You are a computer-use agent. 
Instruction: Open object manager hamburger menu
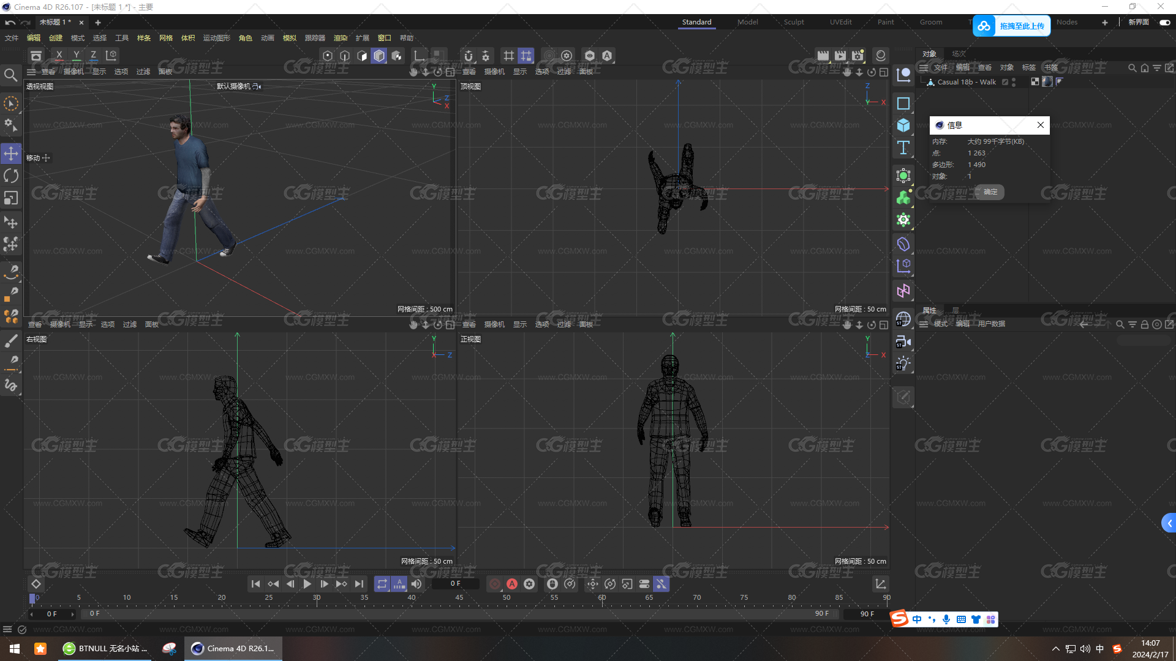point(924,67)
